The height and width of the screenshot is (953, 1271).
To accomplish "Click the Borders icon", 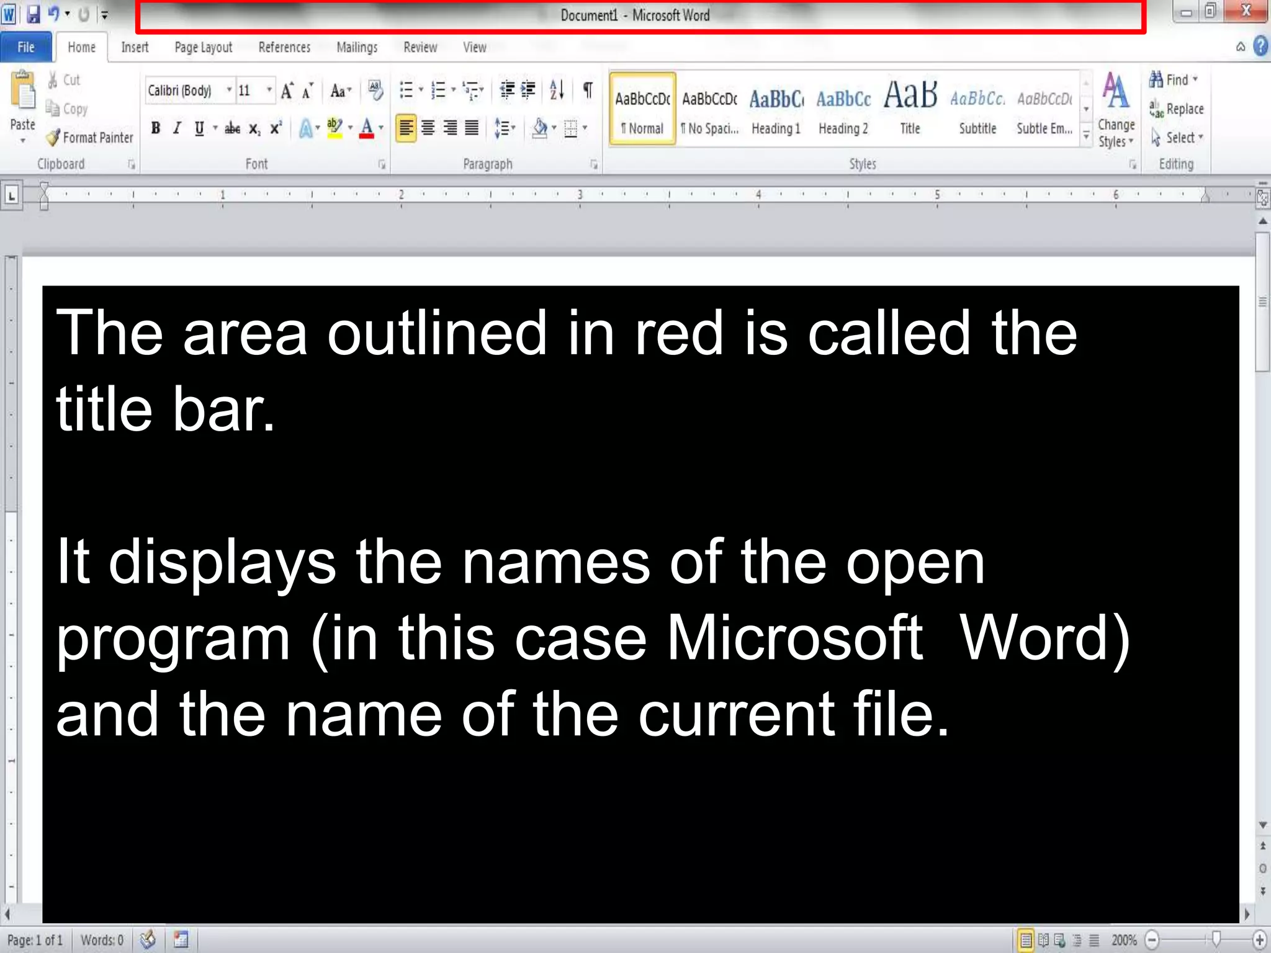I will pos(571,128).
